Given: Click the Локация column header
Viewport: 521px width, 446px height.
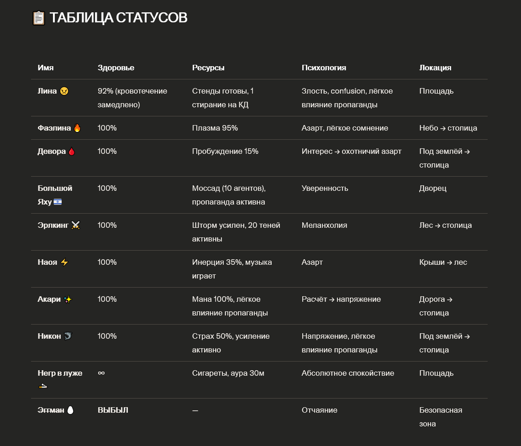Looking at the screenshot, I should click(x=435, y=68).
